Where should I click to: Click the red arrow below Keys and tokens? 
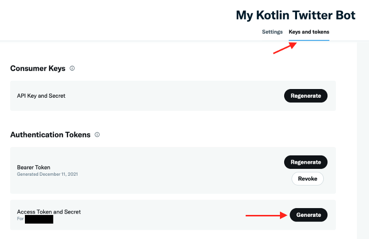click(x=285, y=48)
